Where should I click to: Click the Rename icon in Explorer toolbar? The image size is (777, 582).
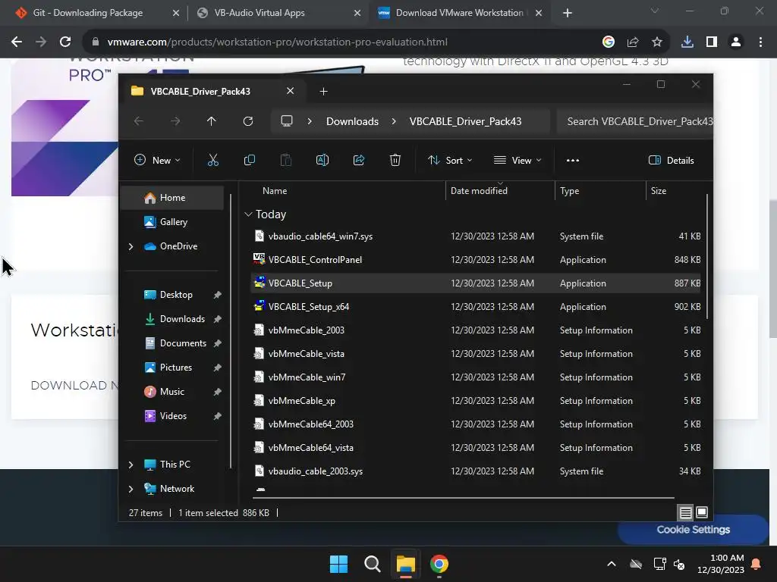pos(322,160)
